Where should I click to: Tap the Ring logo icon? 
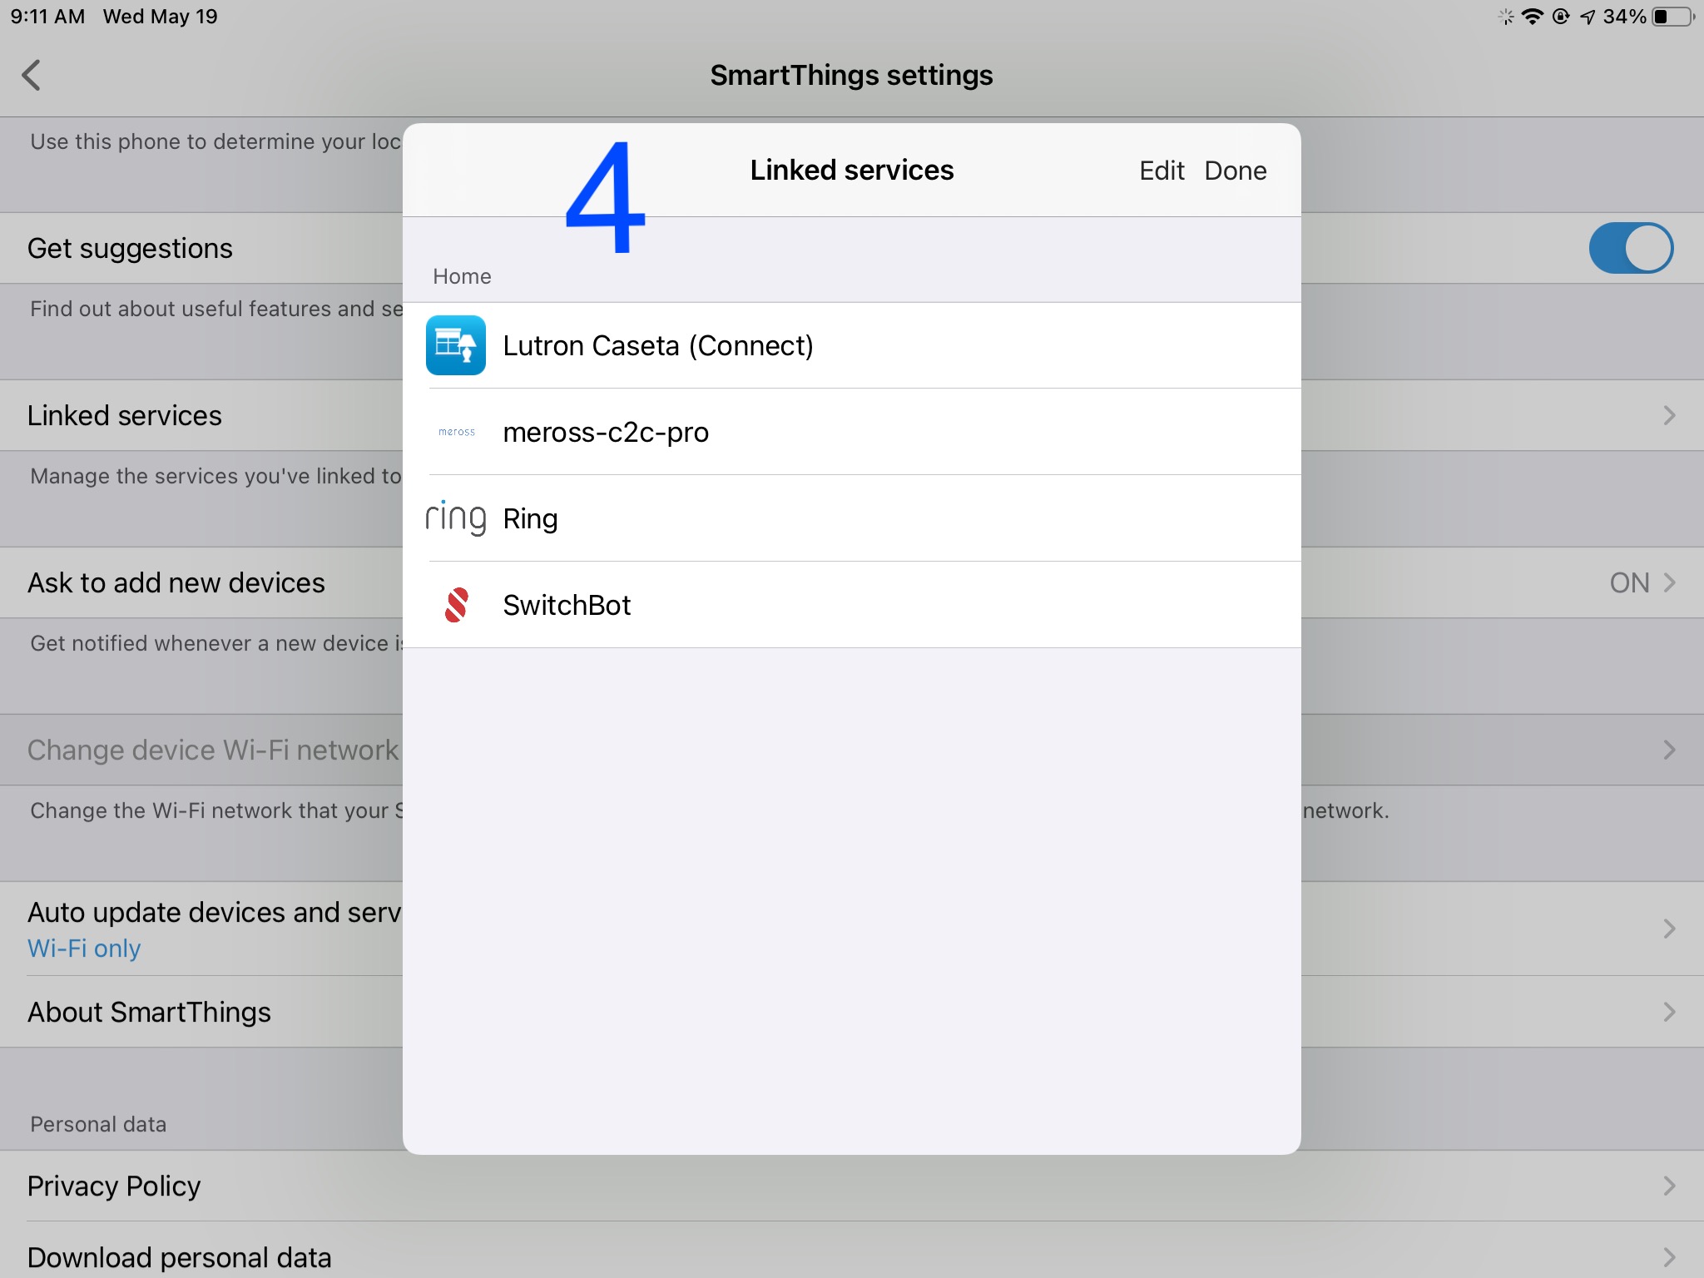456,518
